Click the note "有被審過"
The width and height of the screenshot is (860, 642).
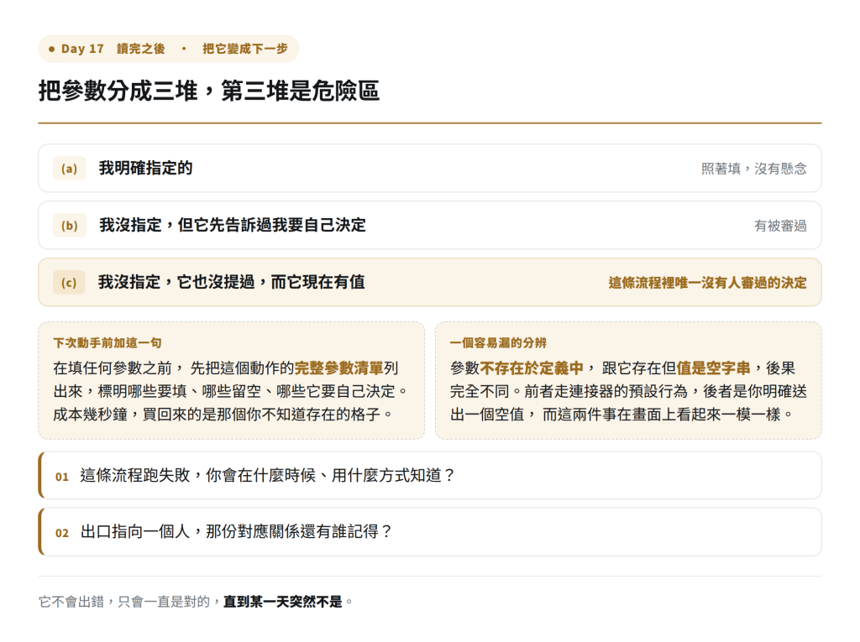pos(780,226)
